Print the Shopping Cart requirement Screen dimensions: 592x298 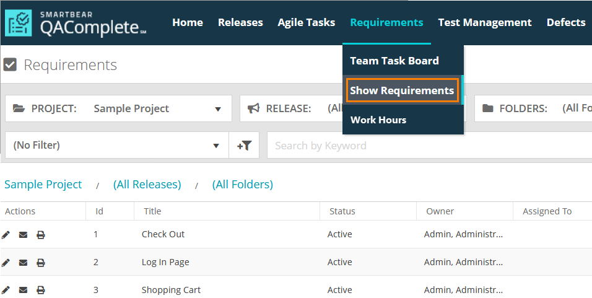(40, 290)
